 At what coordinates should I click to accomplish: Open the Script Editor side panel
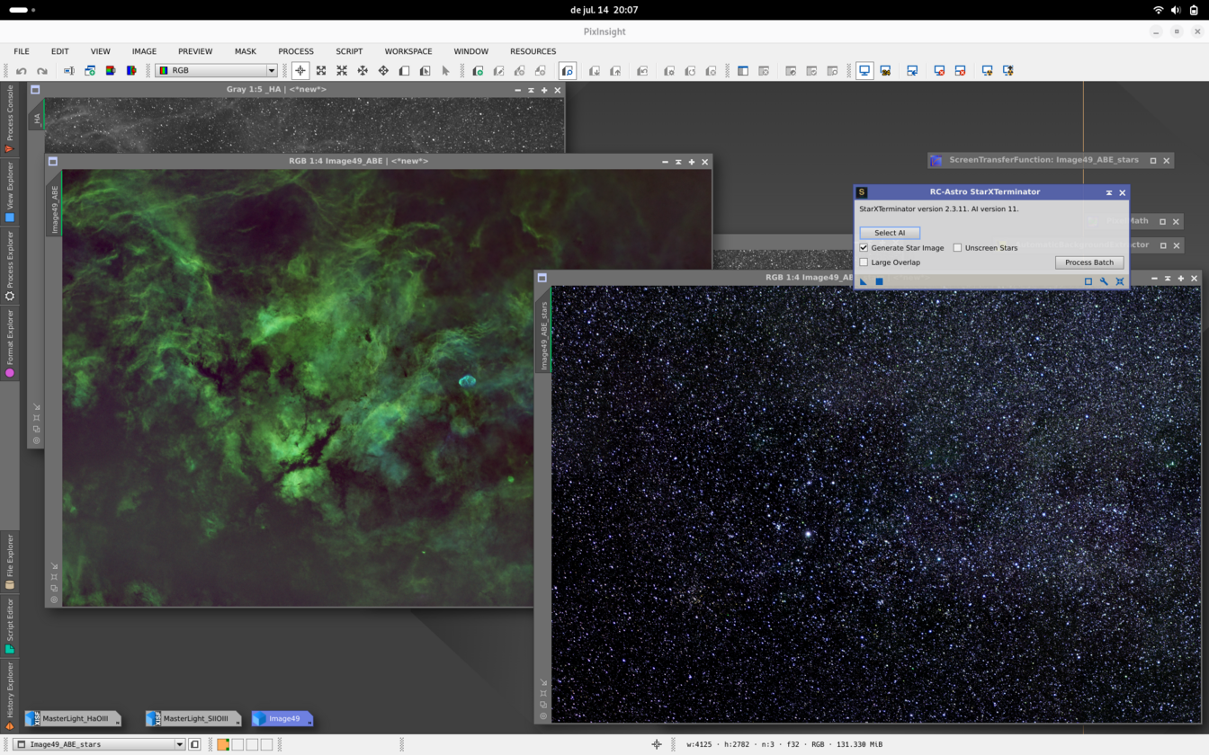click(x=10, y=626)
